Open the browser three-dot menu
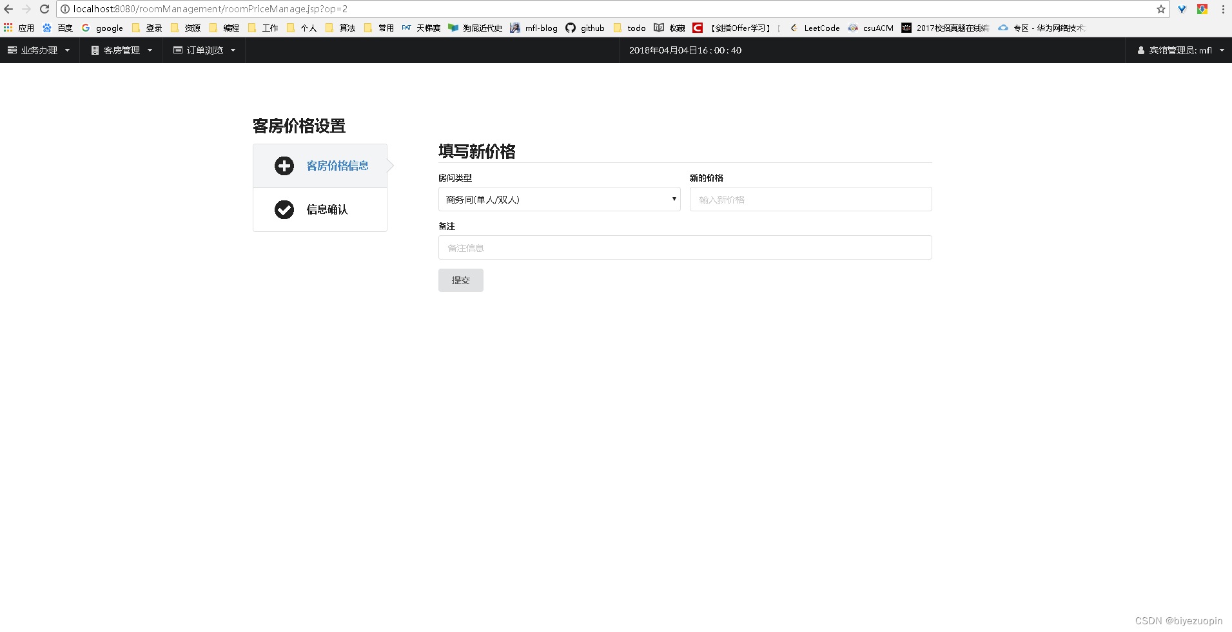 1223,9
